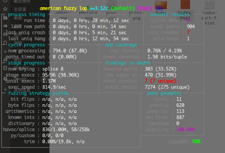The width and height of the screenshot is (225, 153).
Task: Click map density "0.76% / 4.19%"
Action: point(165,51)
